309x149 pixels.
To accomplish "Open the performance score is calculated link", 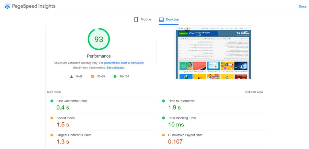I will click(124, 63).
